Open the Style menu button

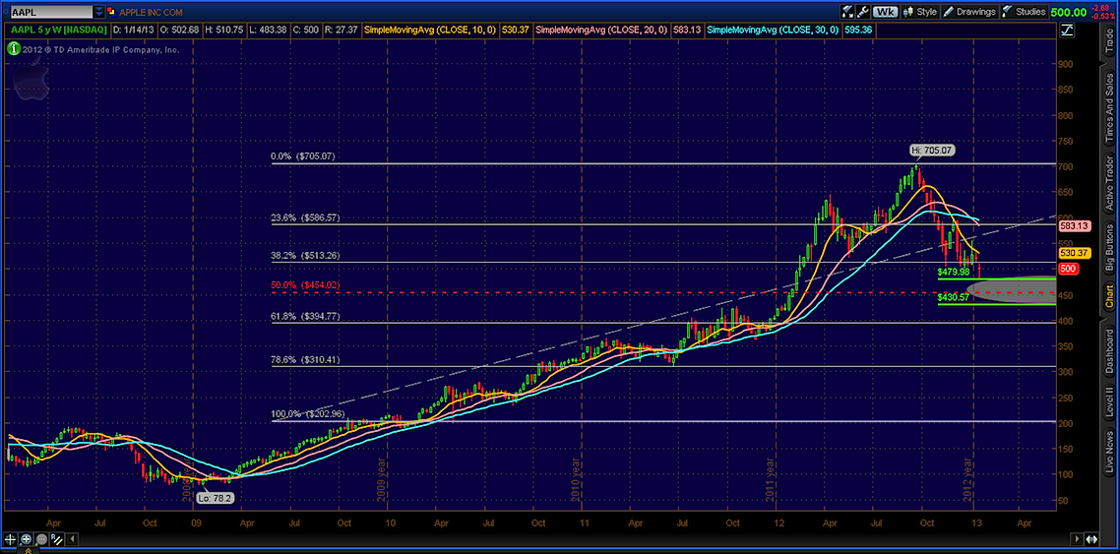pyautogui.click(x=920, y=12)
